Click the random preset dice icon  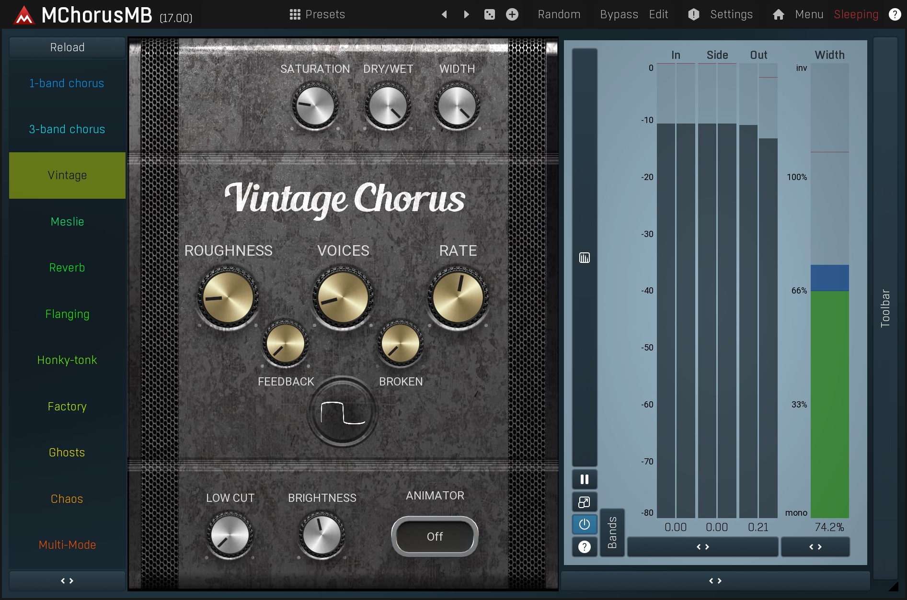coord(489,14)
